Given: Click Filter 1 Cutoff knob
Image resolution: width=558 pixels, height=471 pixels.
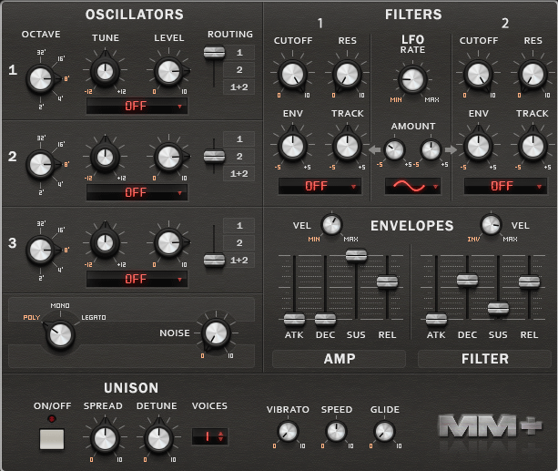Looking at the screenshot, I should [292, 75].
